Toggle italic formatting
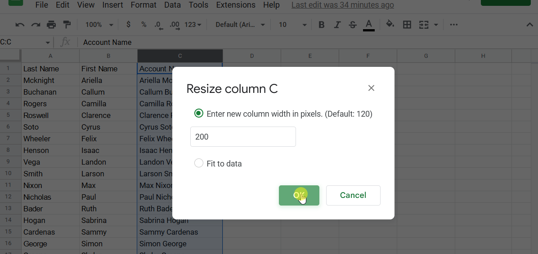538x254 pixels. (x=337, y=25)
